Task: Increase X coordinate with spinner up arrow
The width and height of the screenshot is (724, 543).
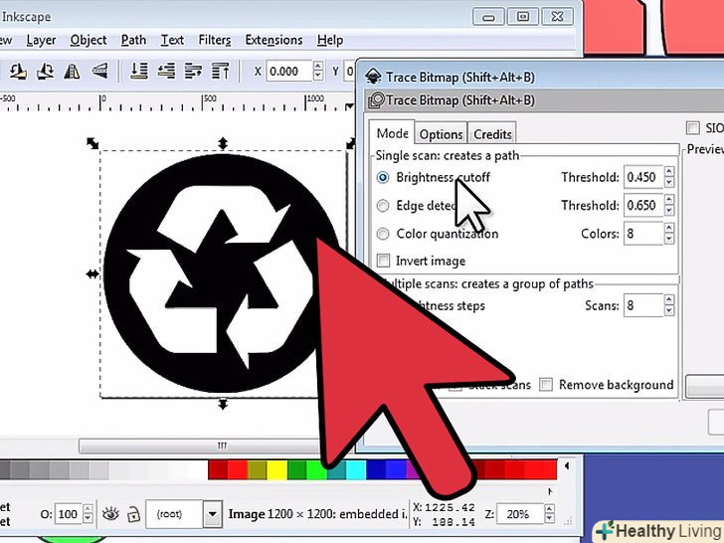Action: (x=317, y=66)
